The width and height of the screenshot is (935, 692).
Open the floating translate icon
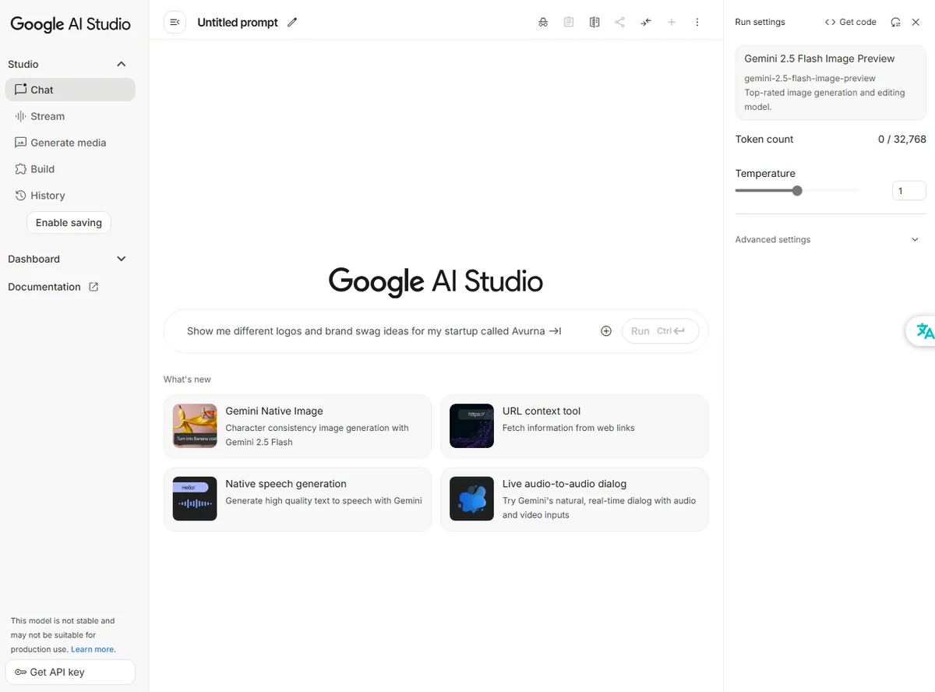[x=924, y=331]
